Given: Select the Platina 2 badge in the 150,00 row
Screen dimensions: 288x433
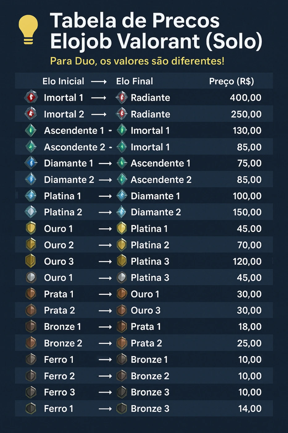Looking at the screenshot, I should [x=31, y=212].
